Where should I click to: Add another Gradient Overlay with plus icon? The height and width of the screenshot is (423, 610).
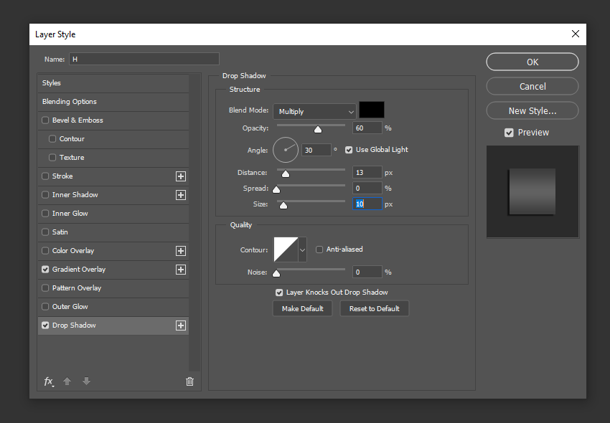[181, 270]
